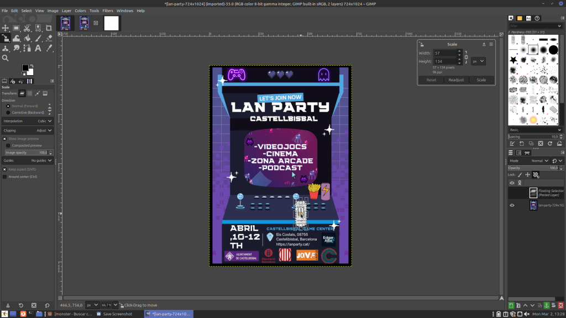
Task: Select the Move tool in toolbox
Action: point(6,28)
